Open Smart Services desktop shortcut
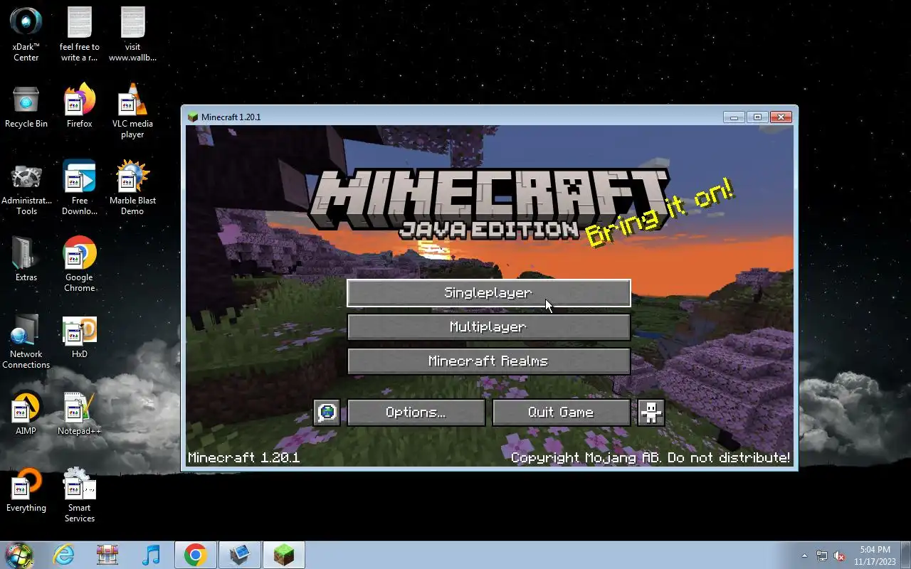The width and height of the screenshot is (911, 569). tap(80, 495)
